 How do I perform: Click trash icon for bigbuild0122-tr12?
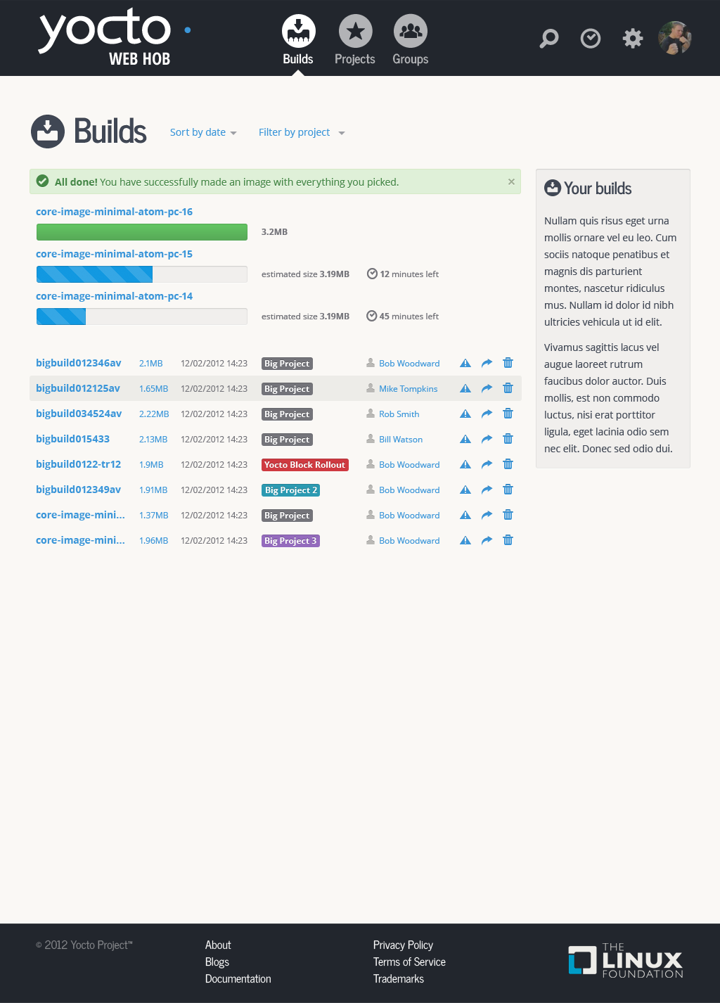coord(508,464)
